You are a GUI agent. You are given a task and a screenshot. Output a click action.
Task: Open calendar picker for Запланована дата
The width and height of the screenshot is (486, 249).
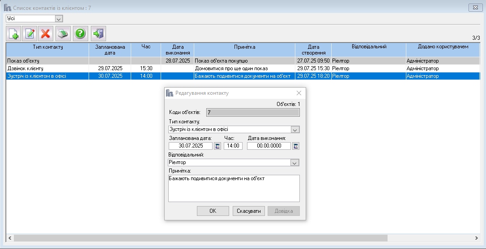[217, 146]
